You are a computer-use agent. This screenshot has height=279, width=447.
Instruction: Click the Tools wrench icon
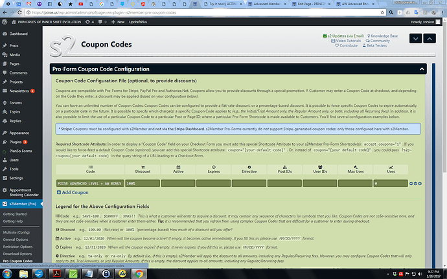tap(5, 169)
